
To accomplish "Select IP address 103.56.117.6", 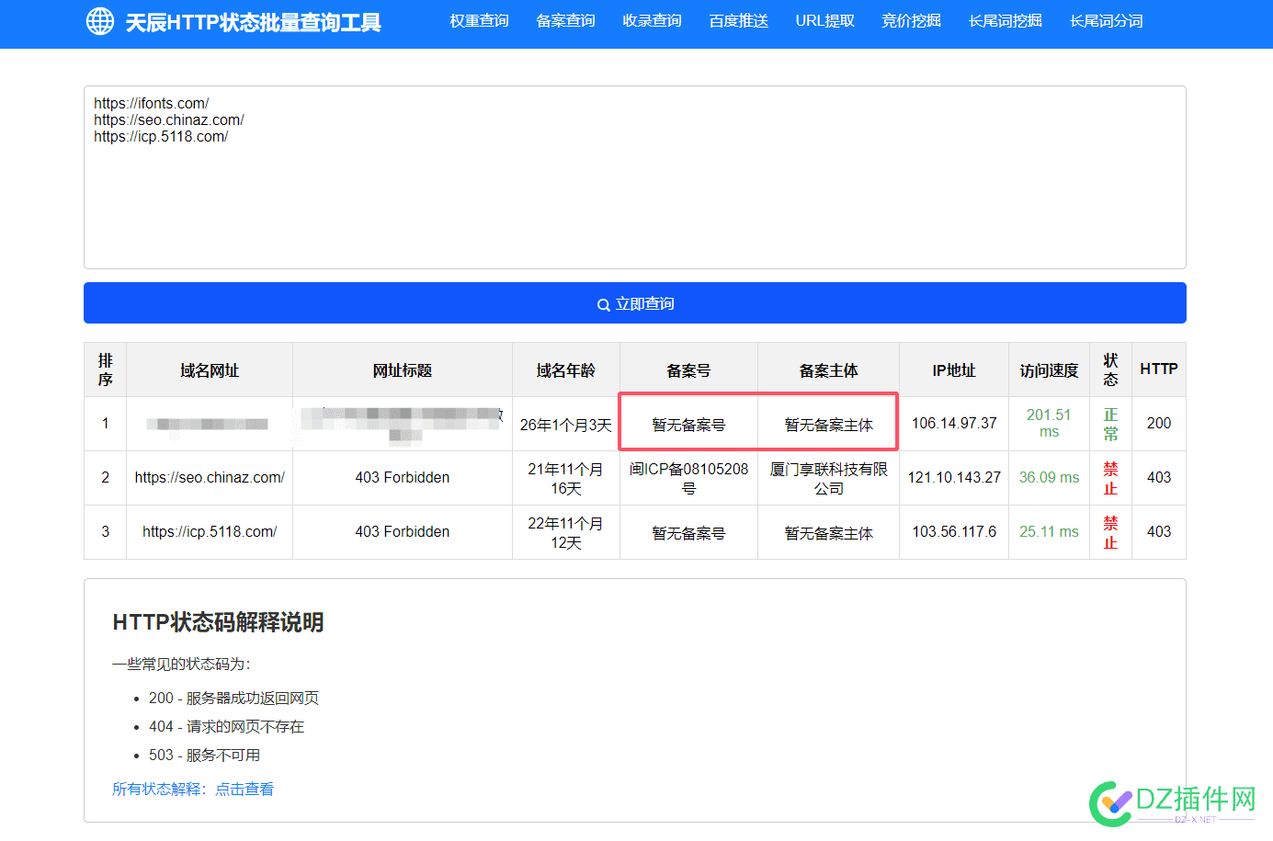I will [954, 532].
